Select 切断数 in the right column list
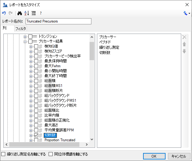Image resolution: width=192 pixels, height=161 pixels. pos(105,53)
